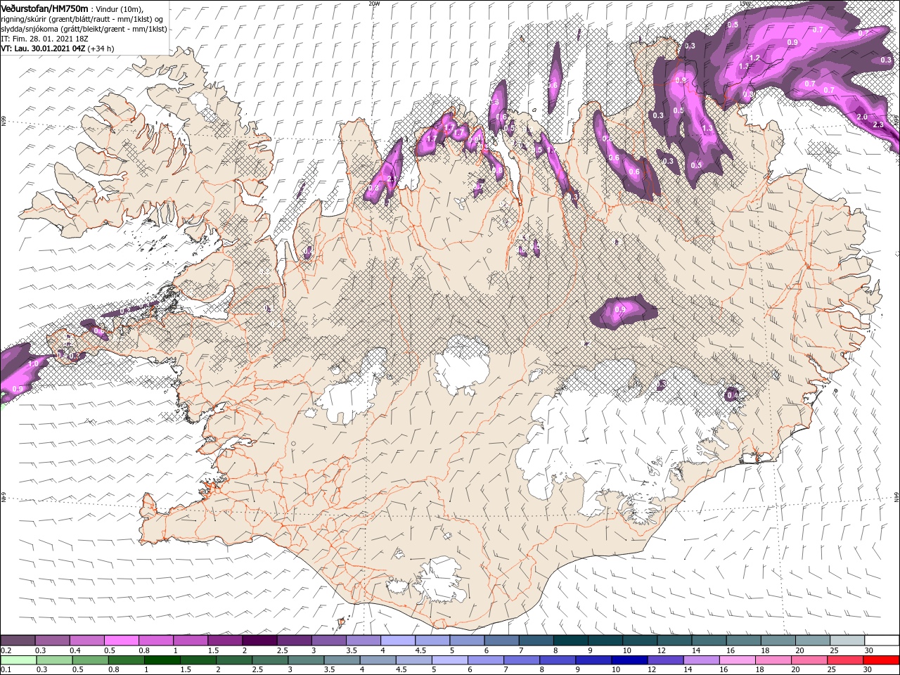Pick the pink 0.5 swatch in upper snow scale
The width and height of the screenshot is (900, 675).
121,640
